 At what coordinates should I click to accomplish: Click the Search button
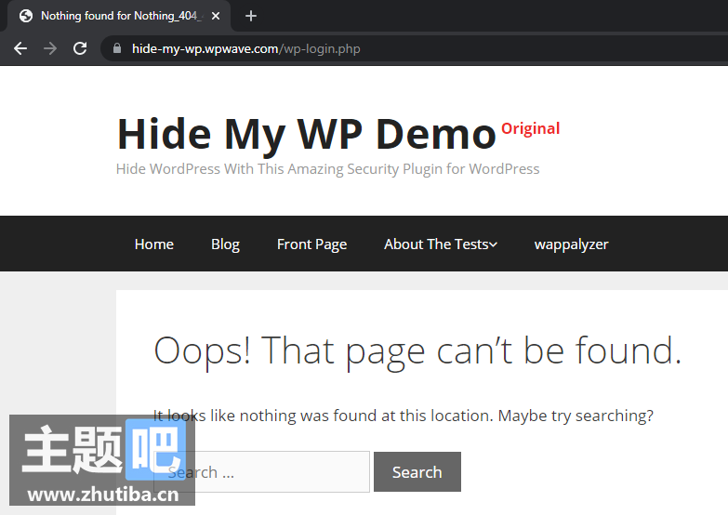point(417,472)
